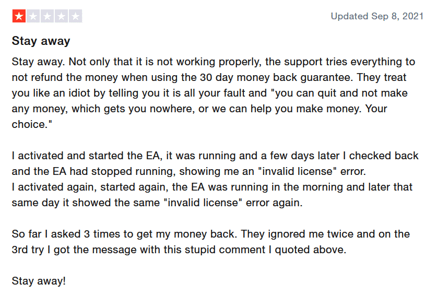Click the text "I activated and started the EA"

point(86,156)
